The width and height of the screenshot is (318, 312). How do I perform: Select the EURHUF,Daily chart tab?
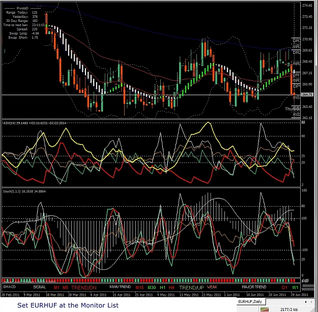click(251, 302)
